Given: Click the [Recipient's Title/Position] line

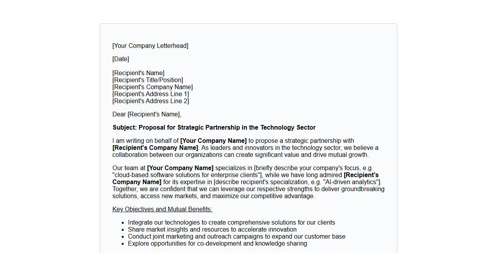Looking at the screenshot, I should point(148,80).
